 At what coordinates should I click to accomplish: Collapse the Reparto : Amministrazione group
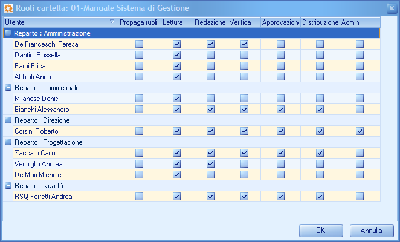click(8, 33)
